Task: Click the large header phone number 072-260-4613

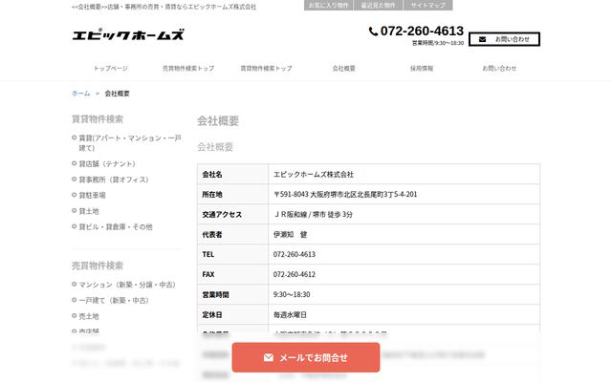Action: (x=422, y=31)
